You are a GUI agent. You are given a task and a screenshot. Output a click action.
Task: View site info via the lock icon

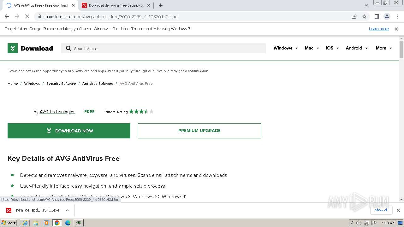39,16
